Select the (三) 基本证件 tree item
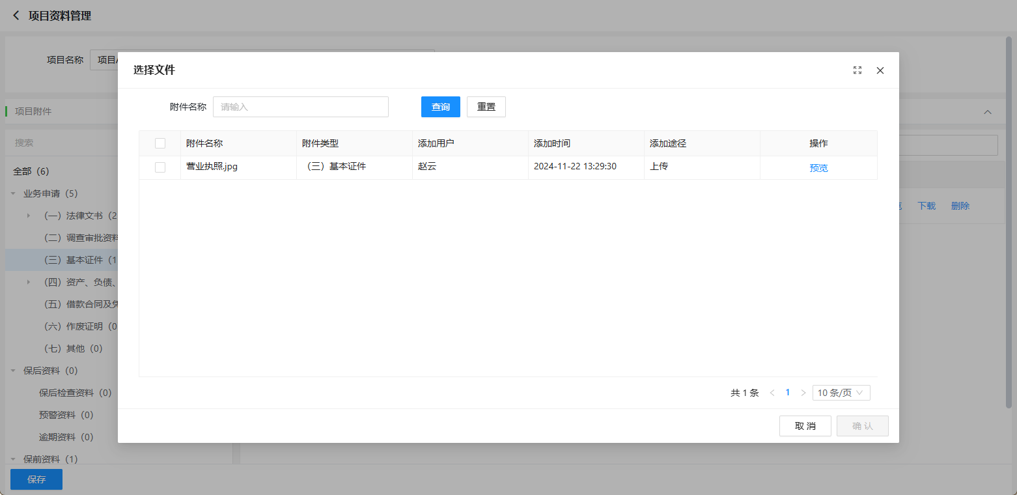1017x495 pixels. coord(78,260)
